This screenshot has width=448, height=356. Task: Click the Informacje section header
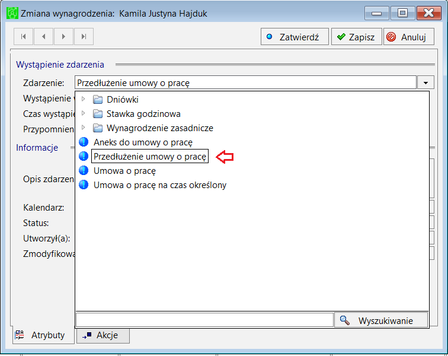pyautogui.click(x=37, y=148)
